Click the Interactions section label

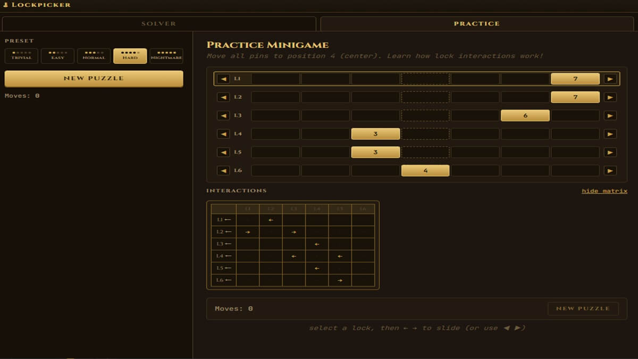[x=237, y=190]
